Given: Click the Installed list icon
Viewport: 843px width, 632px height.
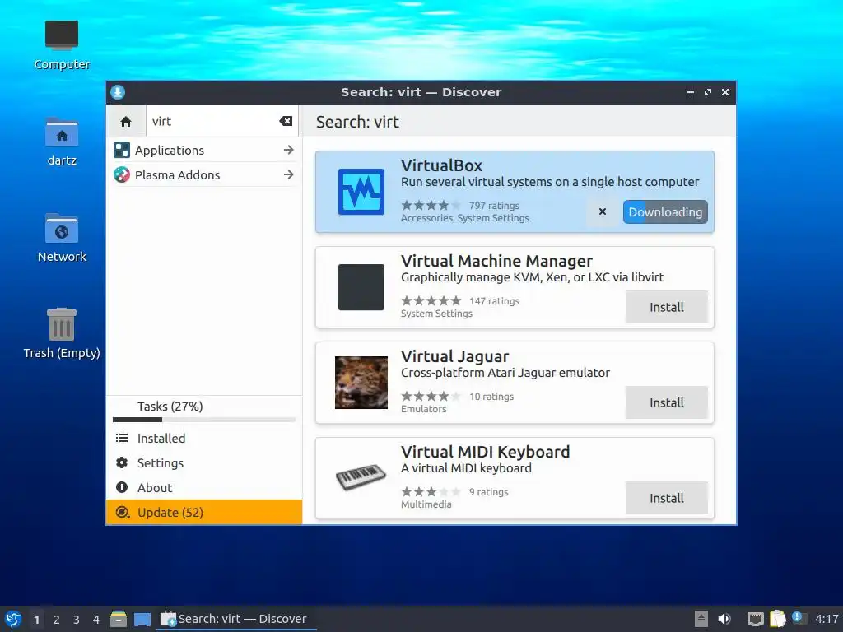Looking at the screenshot, I should [122, 438].
